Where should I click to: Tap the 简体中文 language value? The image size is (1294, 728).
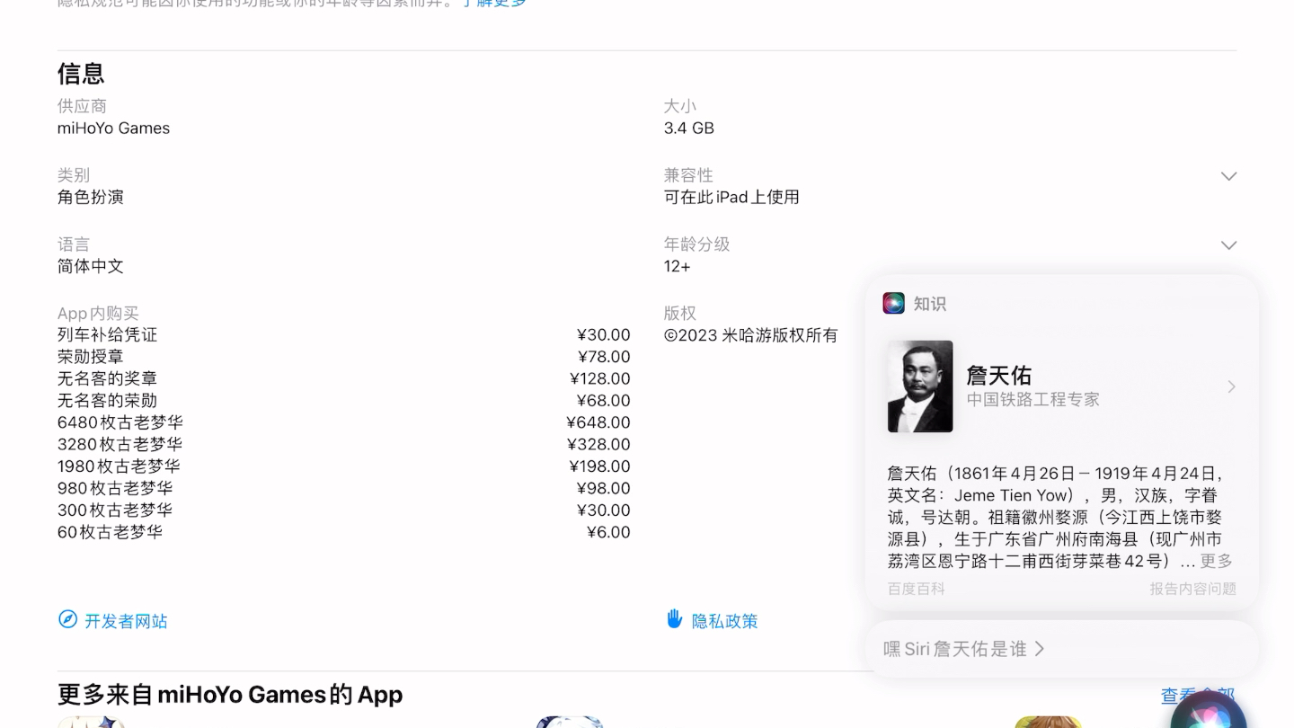(91, 266)
